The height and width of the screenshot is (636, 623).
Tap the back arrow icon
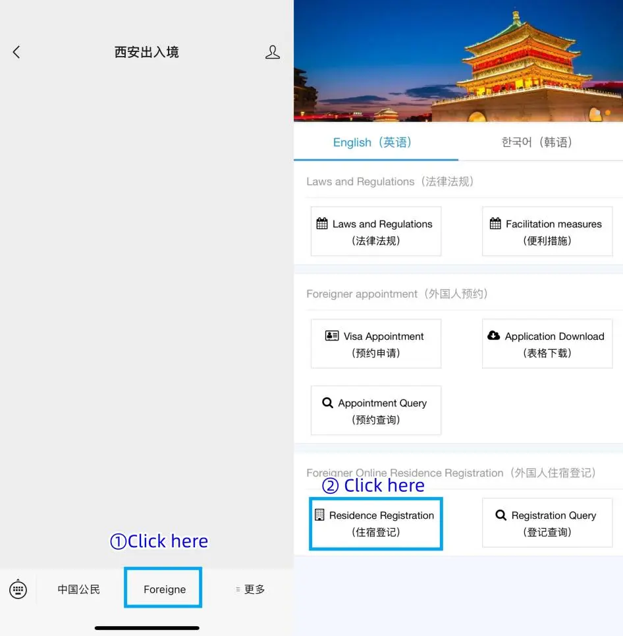(16, 52)
